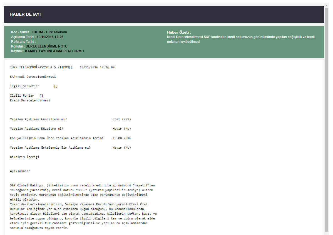Click the Ertelenmiş Bir Açıklama mı? question

pos(50,147)
